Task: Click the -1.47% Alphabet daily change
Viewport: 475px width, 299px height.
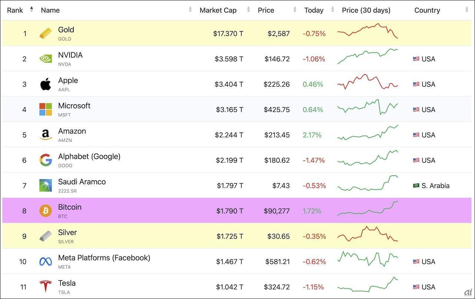Action: (314, 161)
